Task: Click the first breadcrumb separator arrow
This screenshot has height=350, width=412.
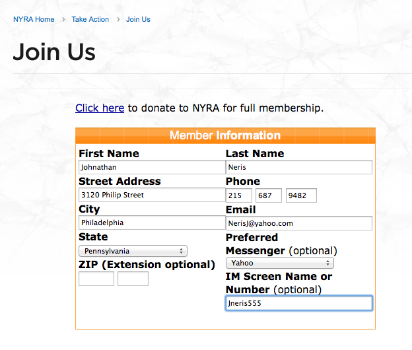Action: click(63, 19)
